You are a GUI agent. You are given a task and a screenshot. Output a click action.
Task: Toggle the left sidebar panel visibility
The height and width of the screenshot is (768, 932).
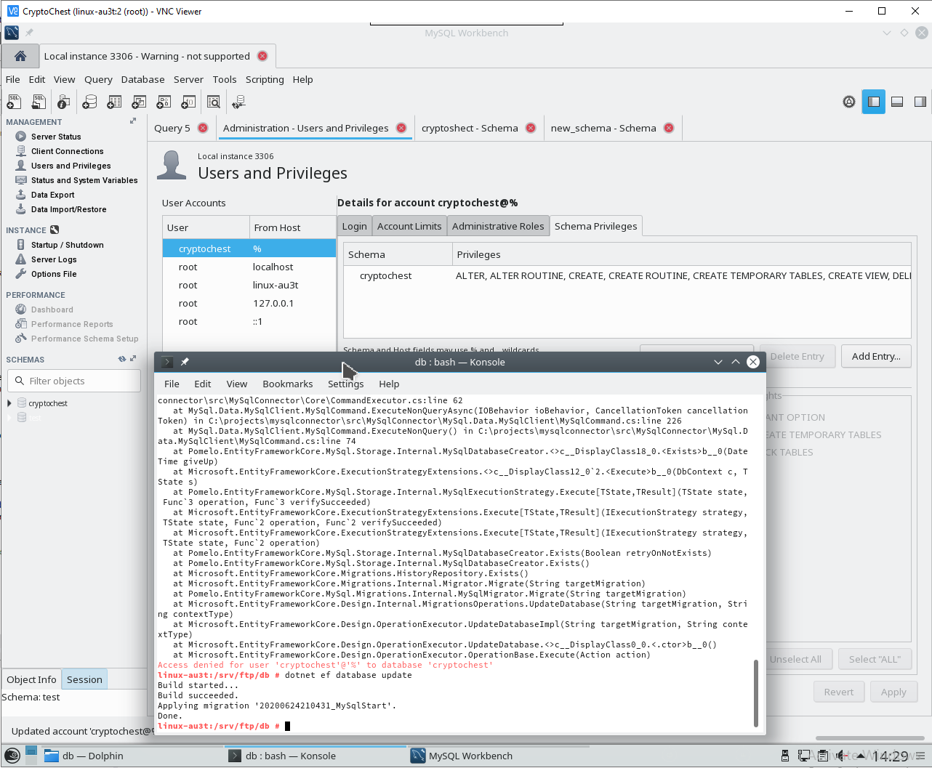(874, 102)
